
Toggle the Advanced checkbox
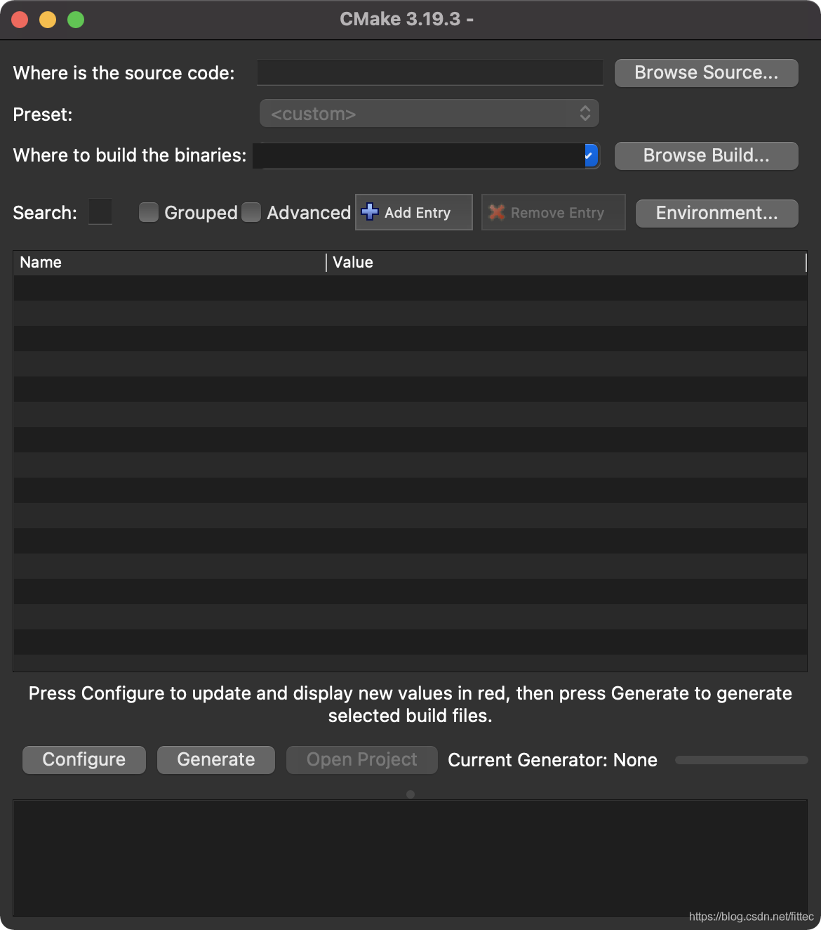click(x=251, y=212)
